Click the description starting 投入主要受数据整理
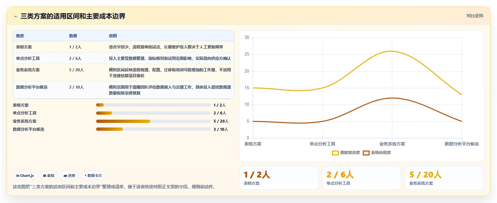The width and height of the screenshot is (497, 203). point(170,59)
